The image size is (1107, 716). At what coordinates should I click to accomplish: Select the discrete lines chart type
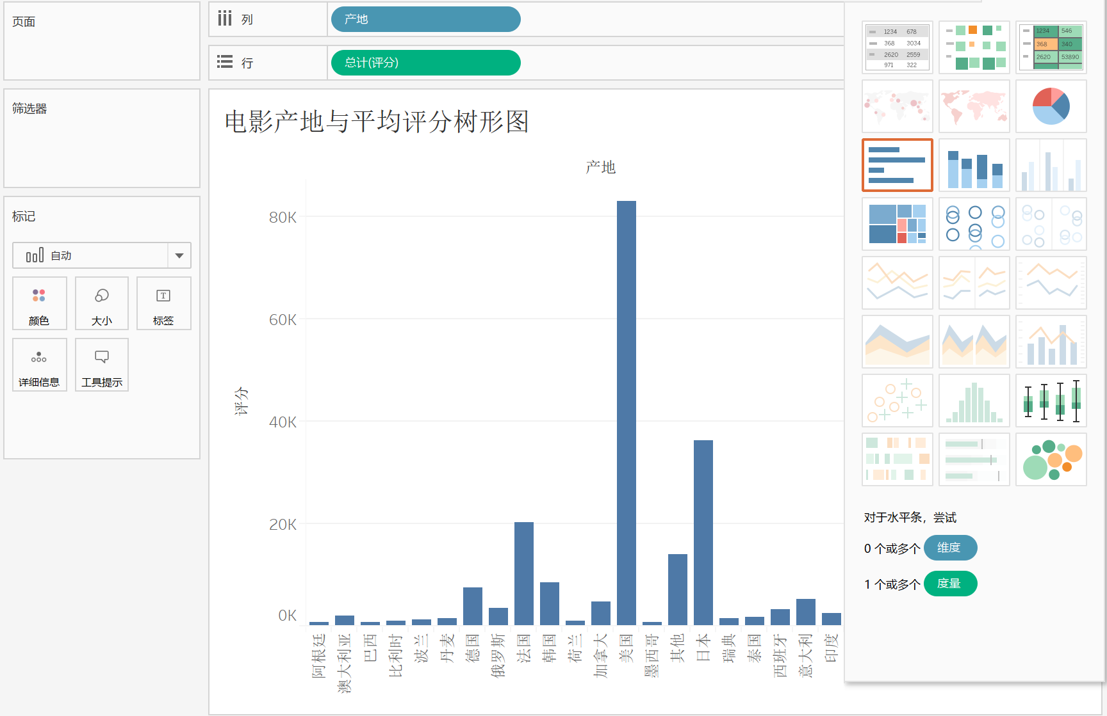pos(974,283)
